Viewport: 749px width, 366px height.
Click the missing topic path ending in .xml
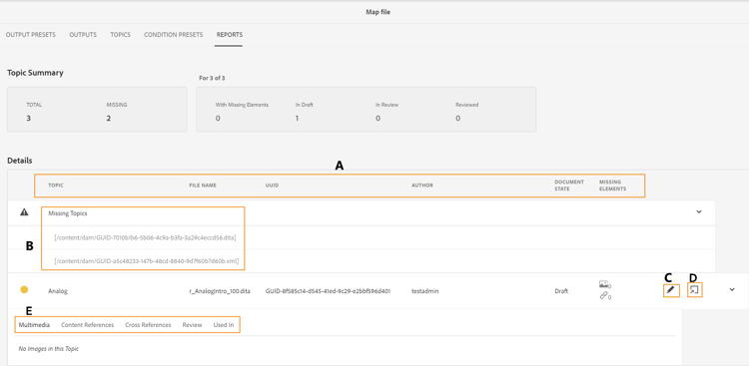(x=147, y=261)
